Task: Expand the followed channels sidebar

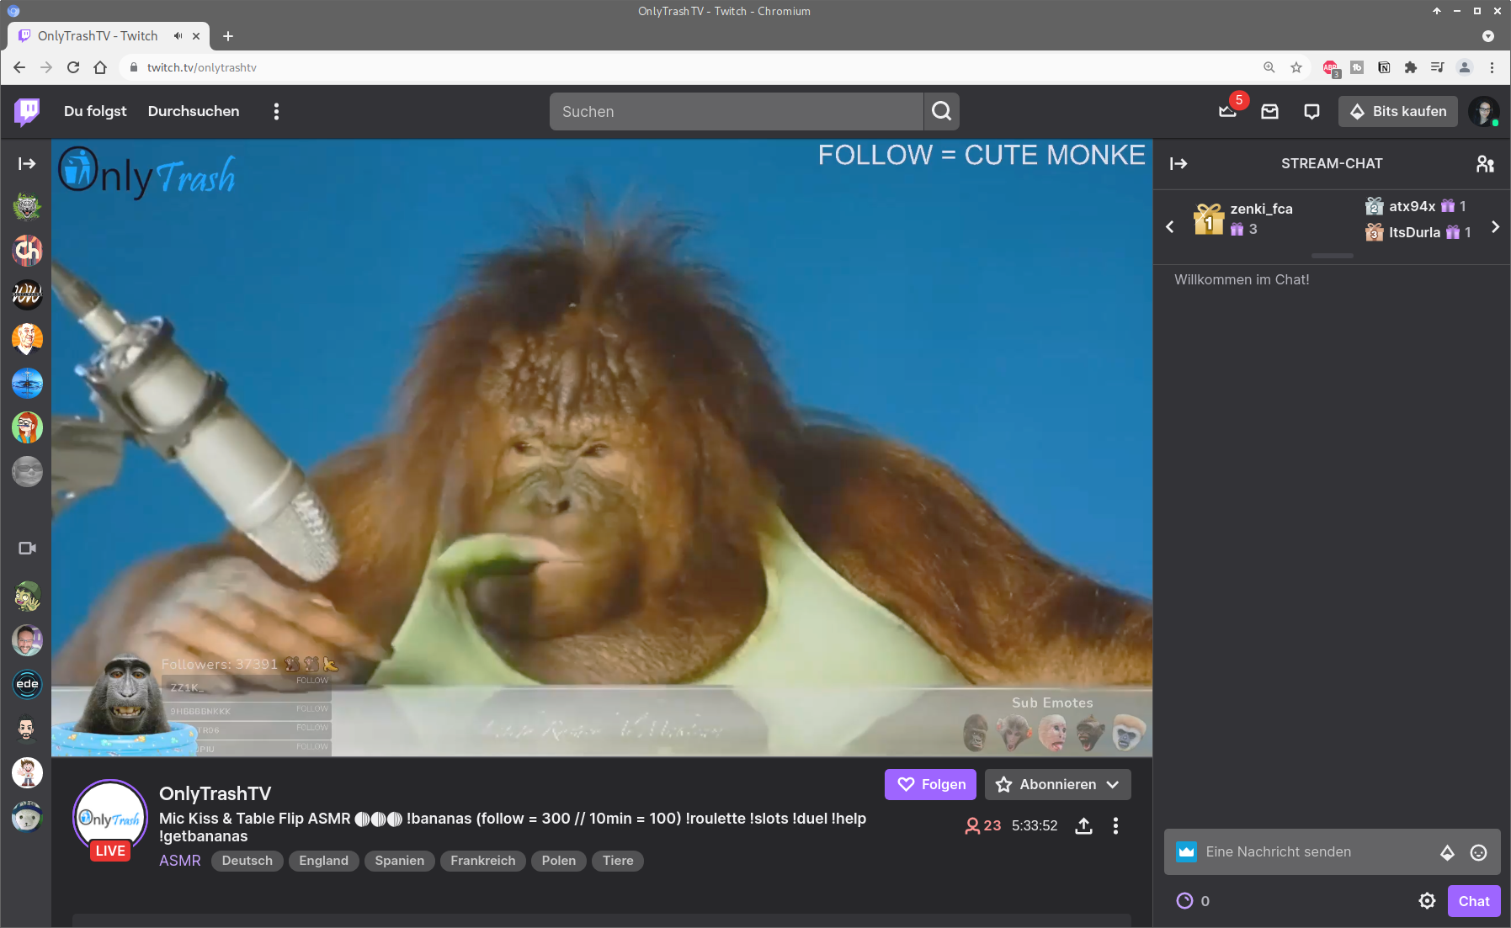Action: [27, 164]
